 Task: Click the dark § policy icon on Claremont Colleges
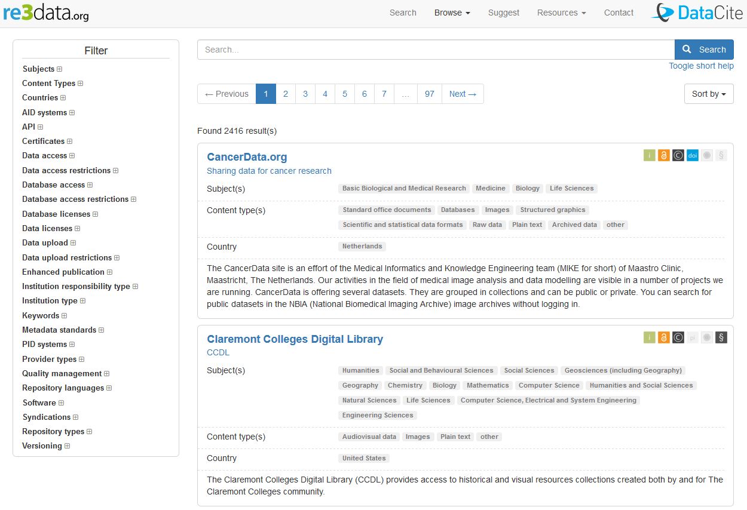point(721,337)
